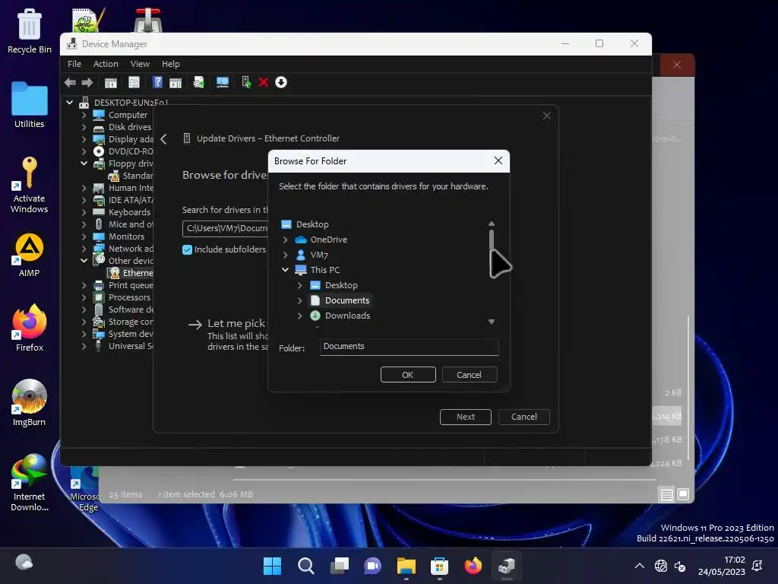Click Firefox icon on the taskbar
This screenshot has height=584, width=778.
[x=473, y=566]
